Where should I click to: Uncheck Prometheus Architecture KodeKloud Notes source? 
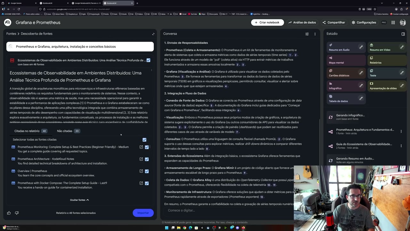[147, 159]
